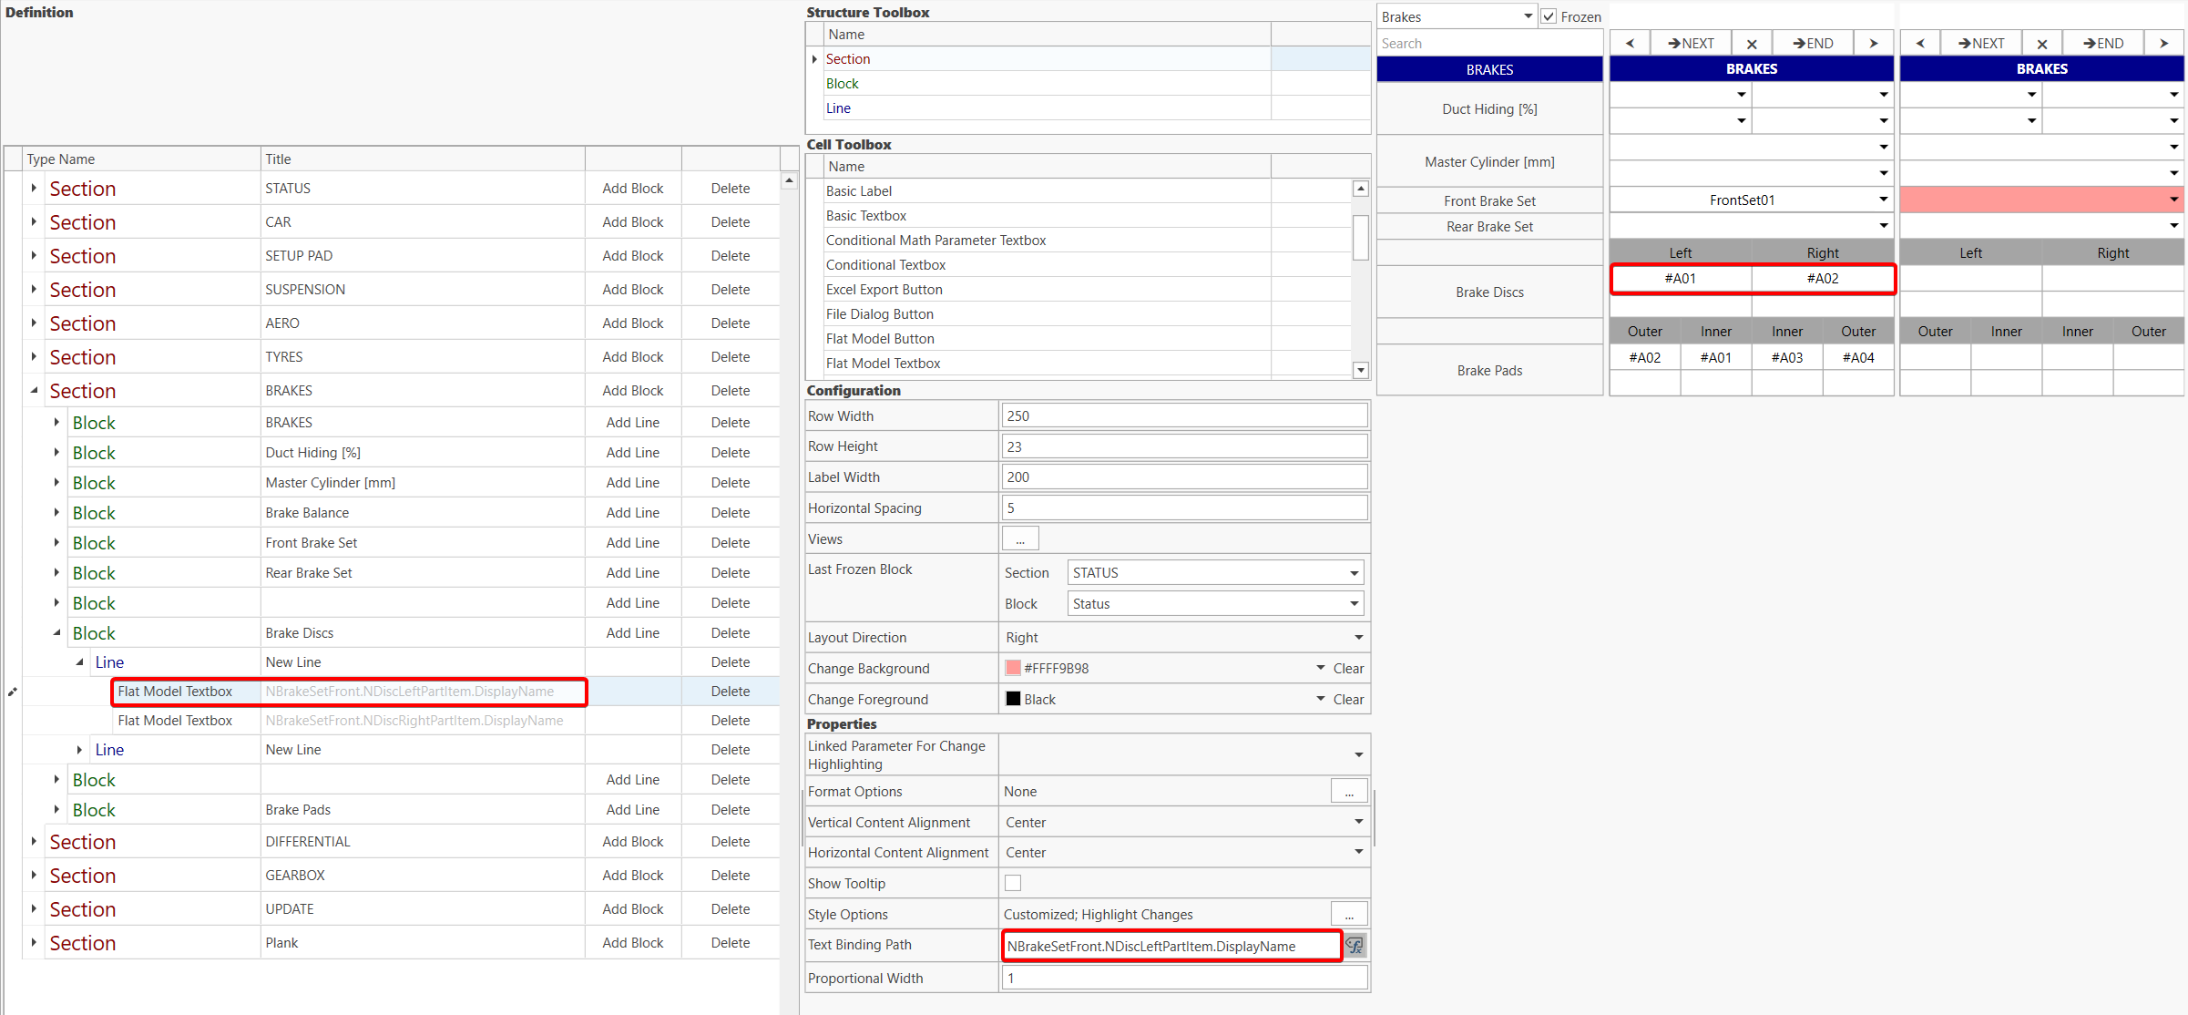
Task: Click the function icon beside Text Binding Path
Action: (x=1355, y=946)
